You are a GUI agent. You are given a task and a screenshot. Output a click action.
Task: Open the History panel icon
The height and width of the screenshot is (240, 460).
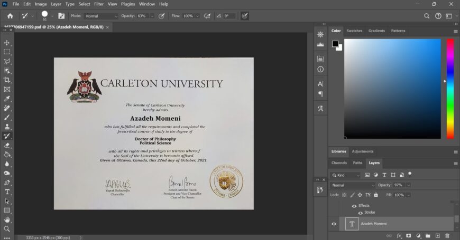click(x=320, y=190)
